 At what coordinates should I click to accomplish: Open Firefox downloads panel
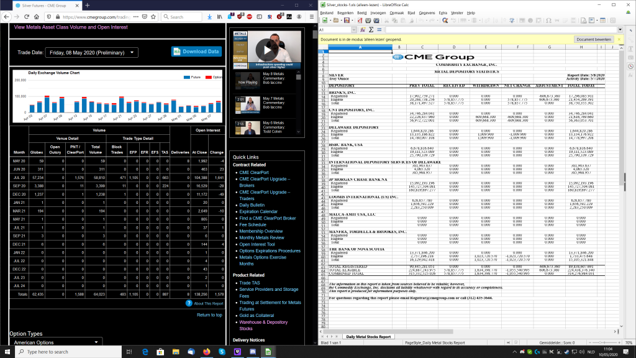209,17
